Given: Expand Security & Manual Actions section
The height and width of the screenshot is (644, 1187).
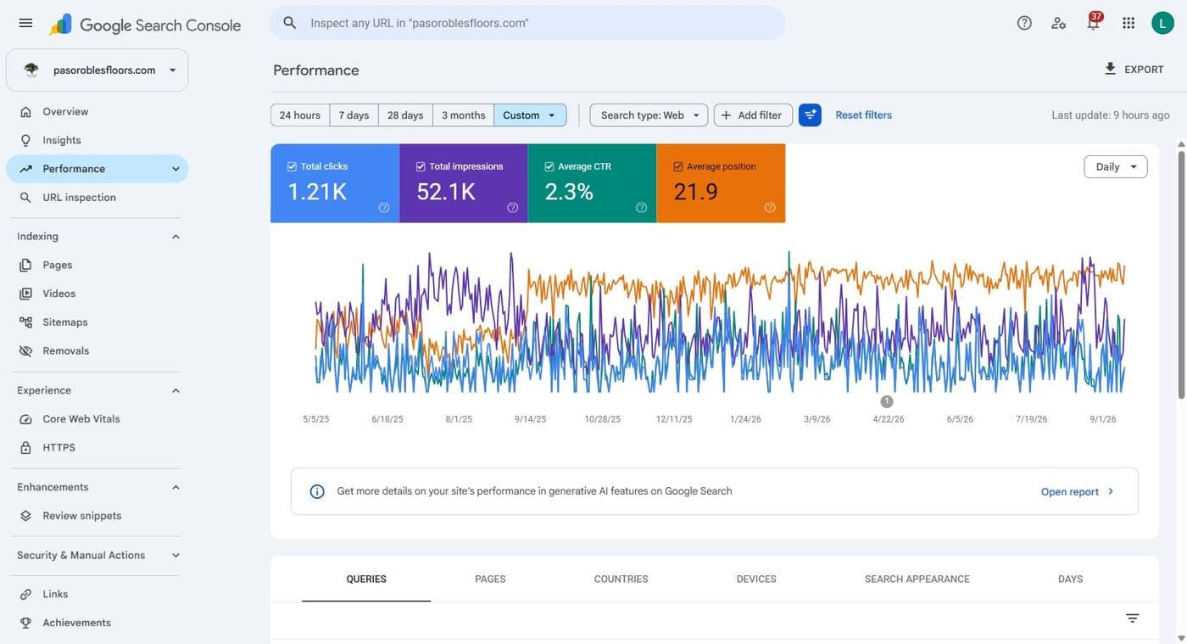Looking at the screenshot, I should tap(176, 556).
